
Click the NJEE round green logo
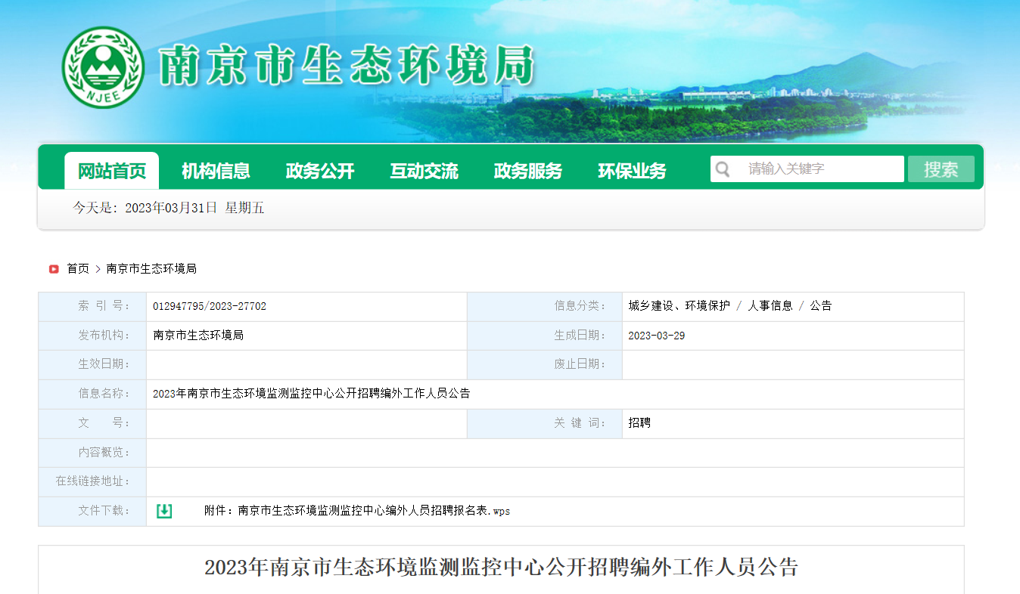pos(103,67)
